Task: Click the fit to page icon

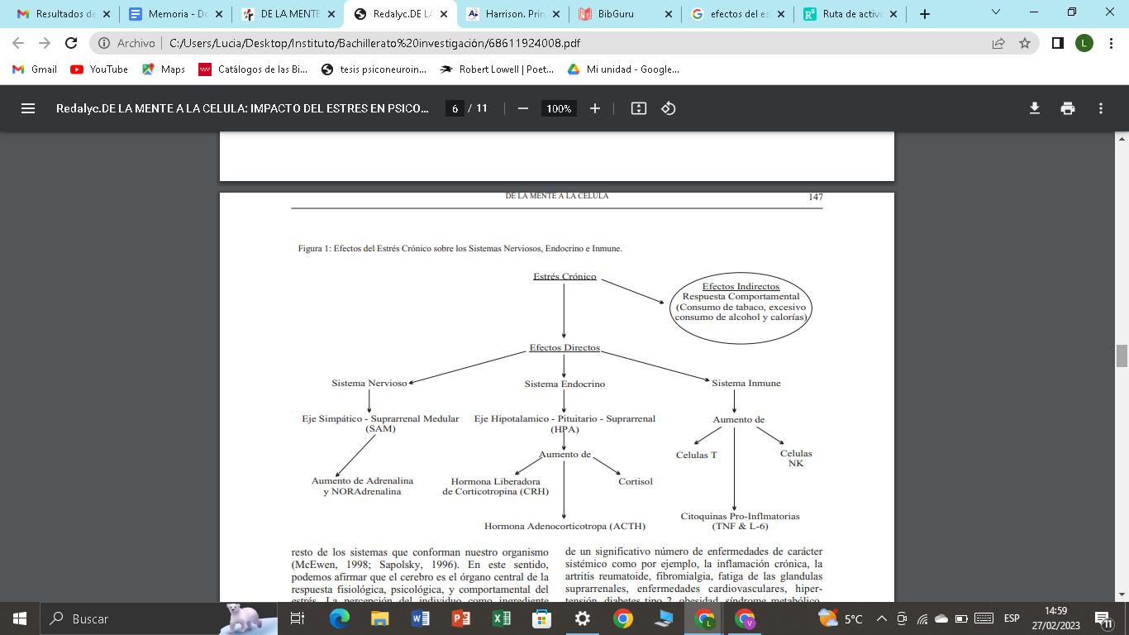Action: pos(638,108)
